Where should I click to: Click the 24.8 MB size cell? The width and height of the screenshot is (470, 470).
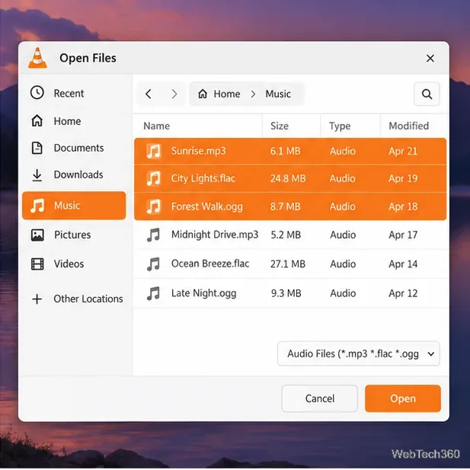coord(288,178)
